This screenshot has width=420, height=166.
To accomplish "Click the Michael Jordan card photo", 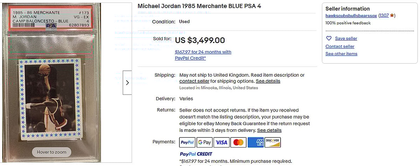I will pos(49,100).
